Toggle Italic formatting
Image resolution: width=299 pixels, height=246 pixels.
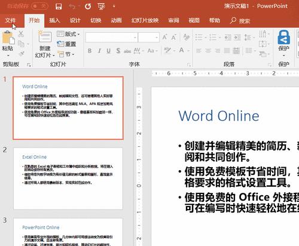click(99, 51)
